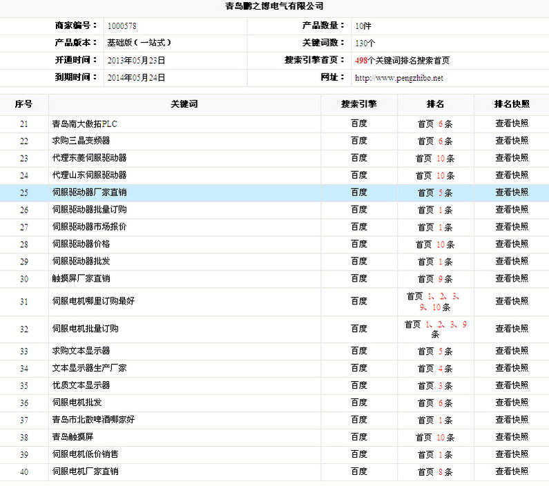The width and height of the screenshot is (549, 486).
Task: Click the 排名快照 column header
Action: click(512, 104)
